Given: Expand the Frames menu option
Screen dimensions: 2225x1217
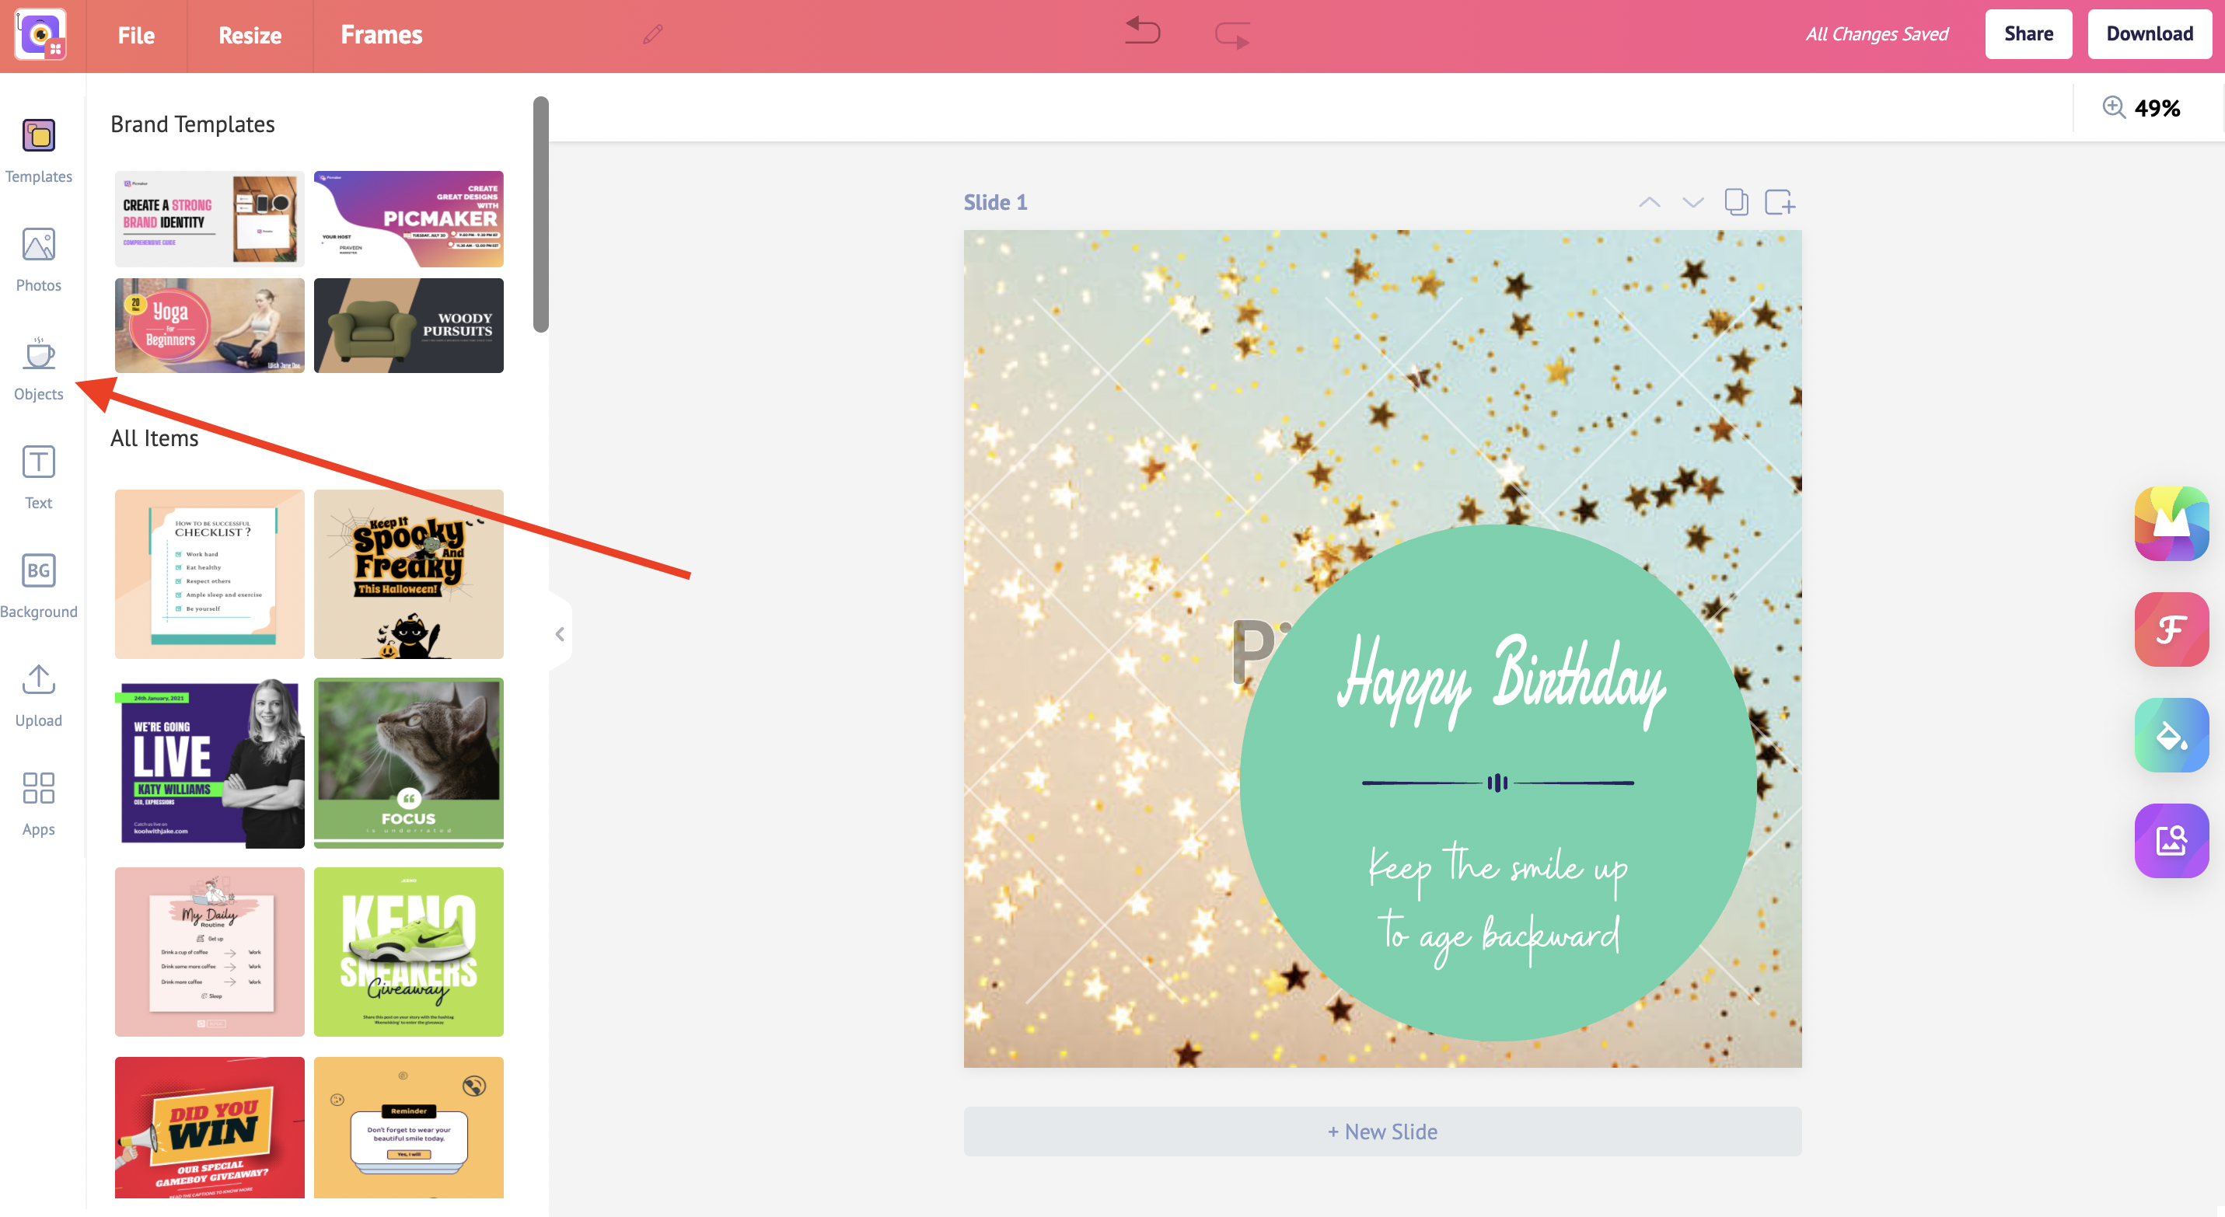Looking at the screenshot, I should [x=379, y=34].
